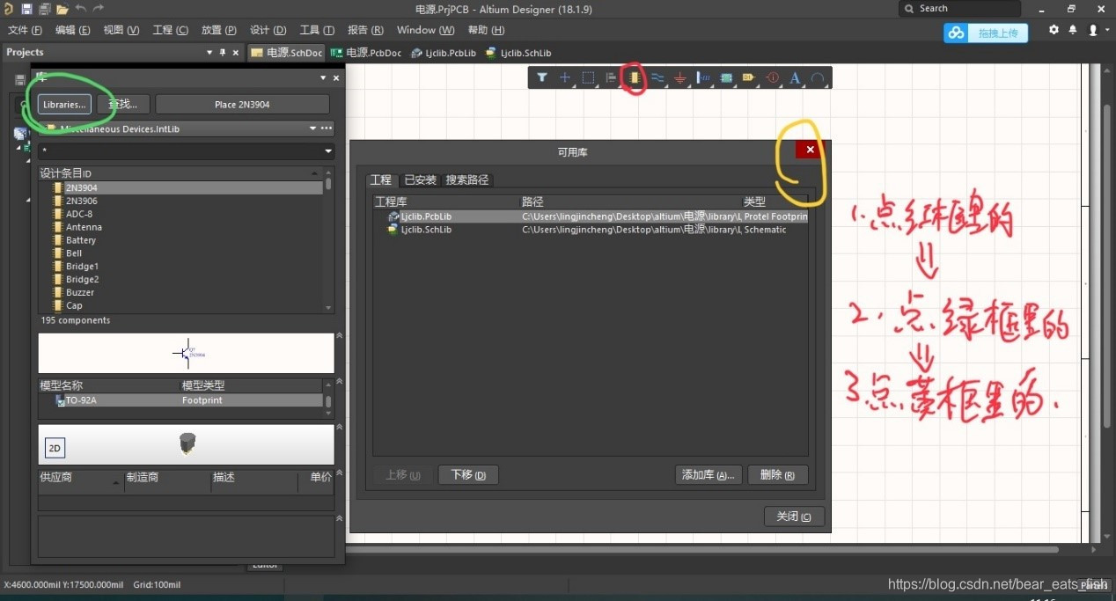Select the Battery component in list
The image size is (1116, 601).
tap(80, 240)
